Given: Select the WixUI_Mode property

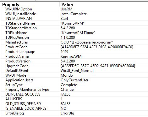Looking at the screenshot, I should (16, 75).
